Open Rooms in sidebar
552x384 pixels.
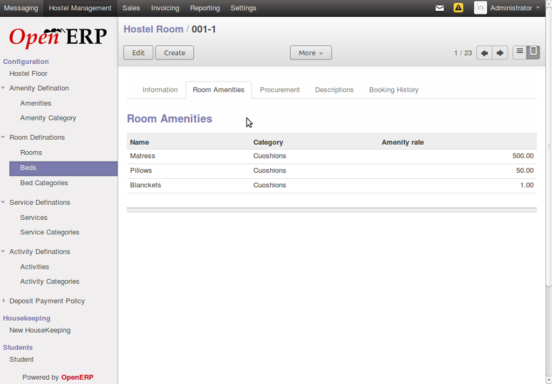coord(31,152)
